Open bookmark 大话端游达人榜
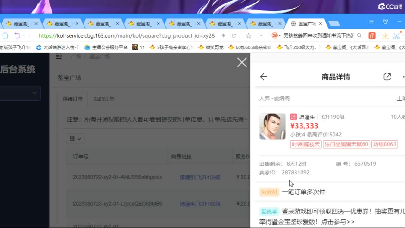 [58, 47]
